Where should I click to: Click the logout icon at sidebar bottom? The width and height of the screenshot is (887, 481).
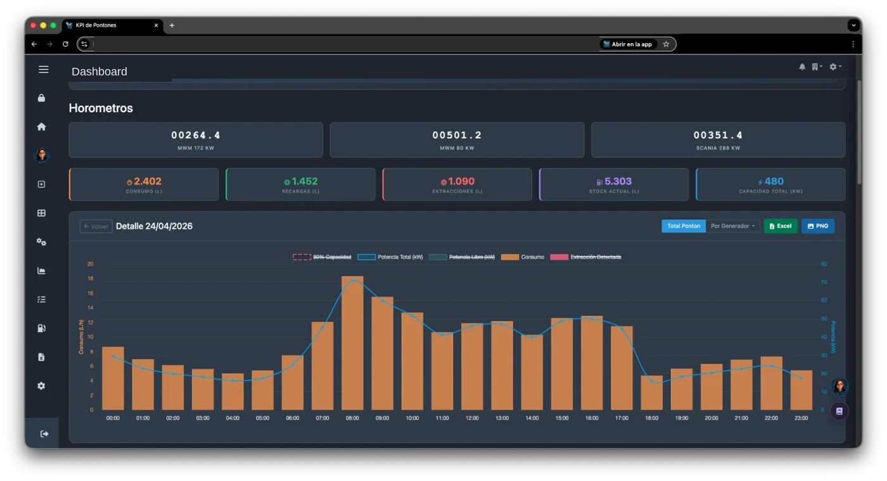(44, 433)
